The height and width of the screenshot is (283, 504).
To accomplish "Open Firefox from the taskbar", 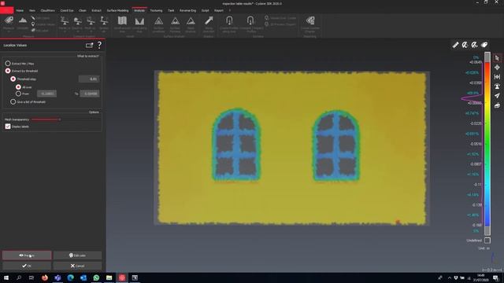I will pos(45,277).
